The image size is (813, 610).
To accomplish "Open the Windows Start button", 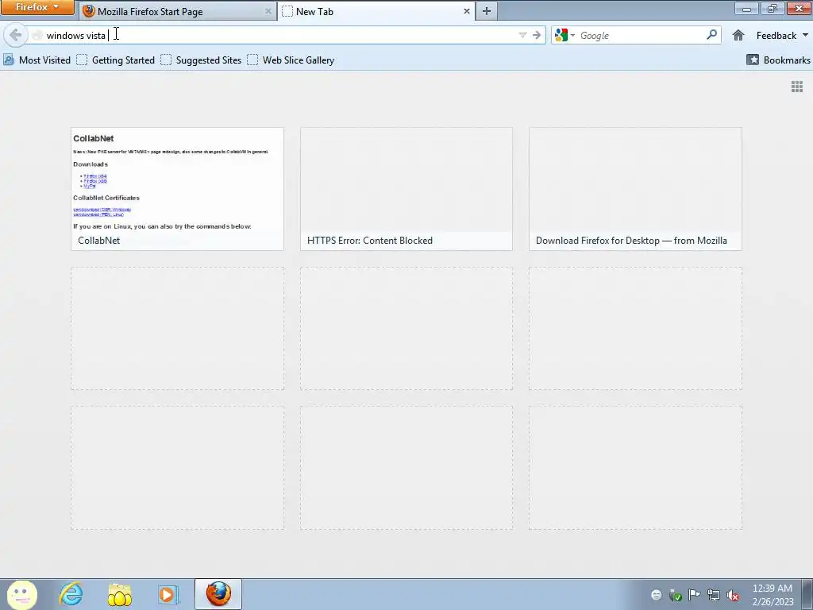I will (21, 594).
